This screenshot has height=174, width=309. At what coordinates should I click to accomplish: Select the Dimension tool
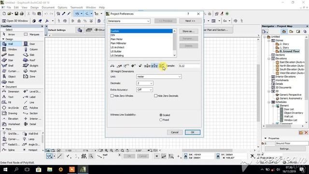click(x=11, y=91)
